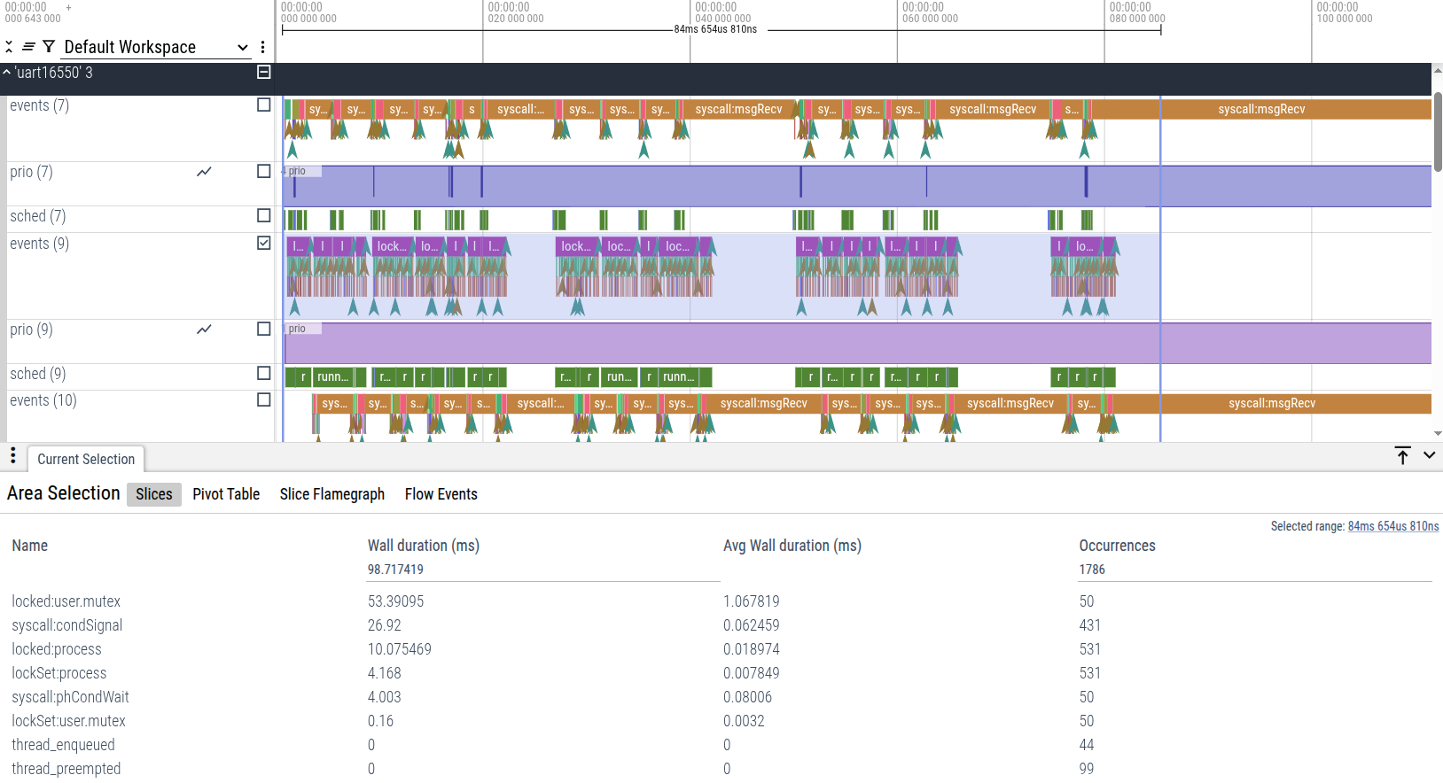
Task: Click the thread_preempted row name
Action: tap(66, 769)
